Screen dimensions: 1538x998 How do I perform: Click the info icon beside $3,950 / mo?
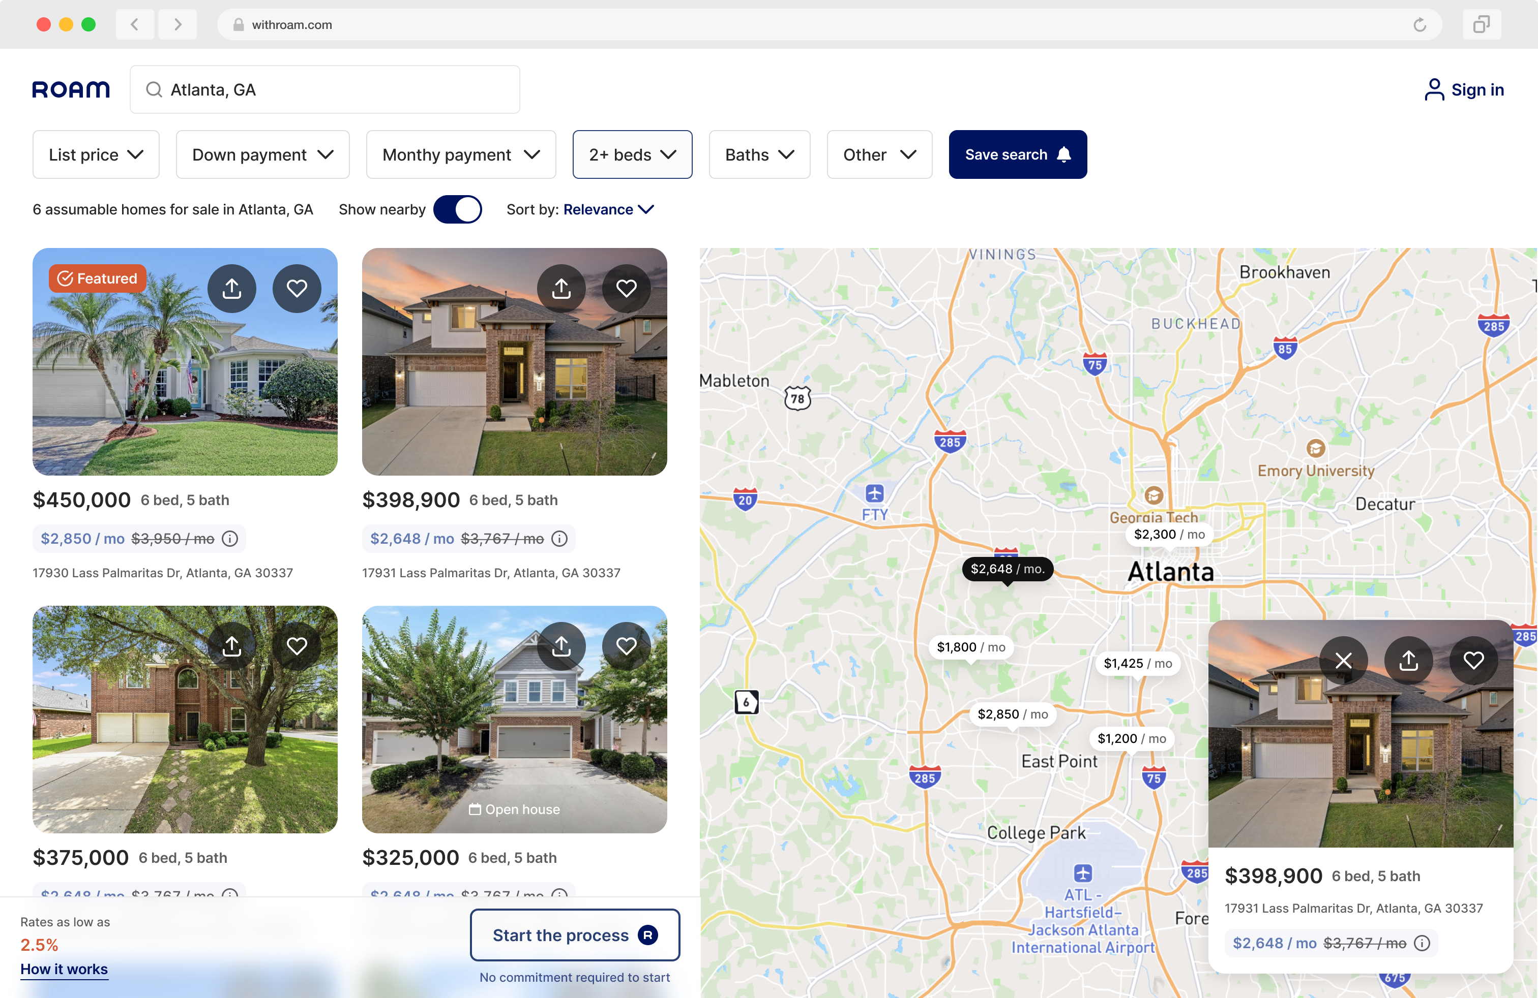230,538
